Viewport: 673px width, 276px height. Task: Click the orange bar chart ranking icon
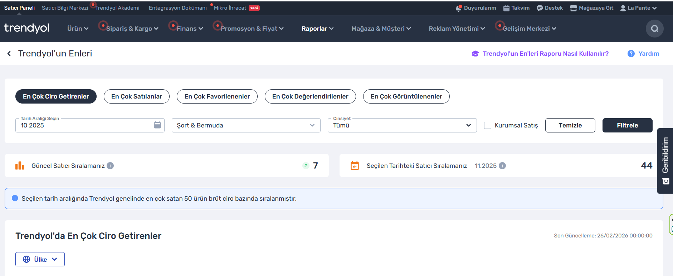coord(20,165)
